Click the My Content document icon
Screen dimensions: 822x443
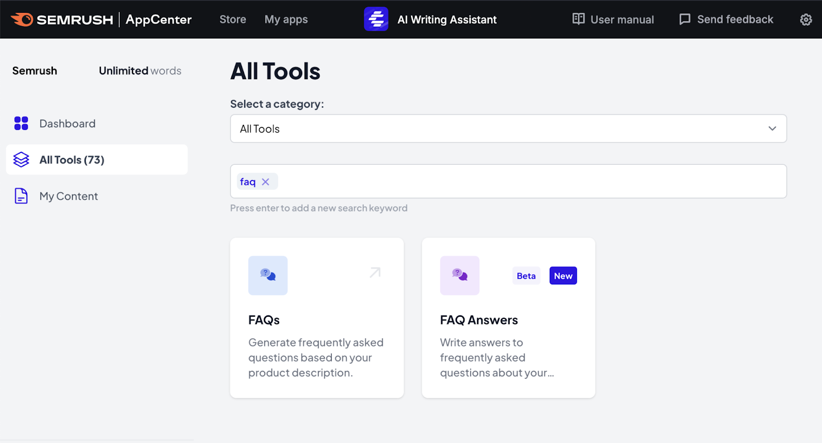(21, 196)
